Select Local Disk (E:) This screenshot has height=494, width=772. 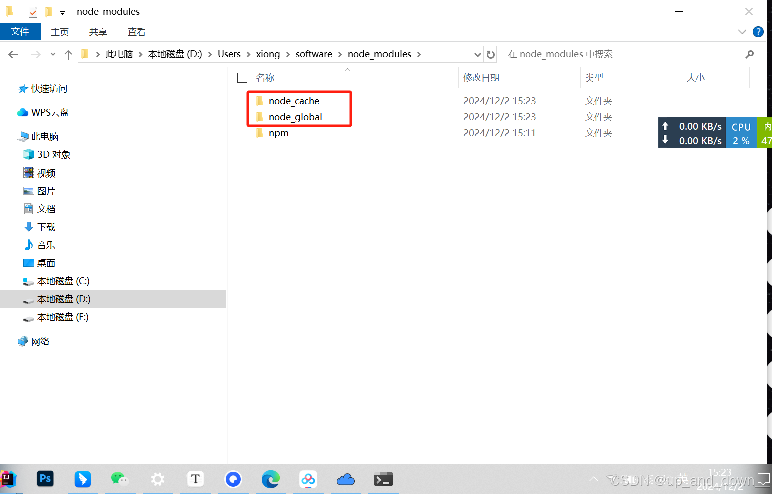coord(56,317)
